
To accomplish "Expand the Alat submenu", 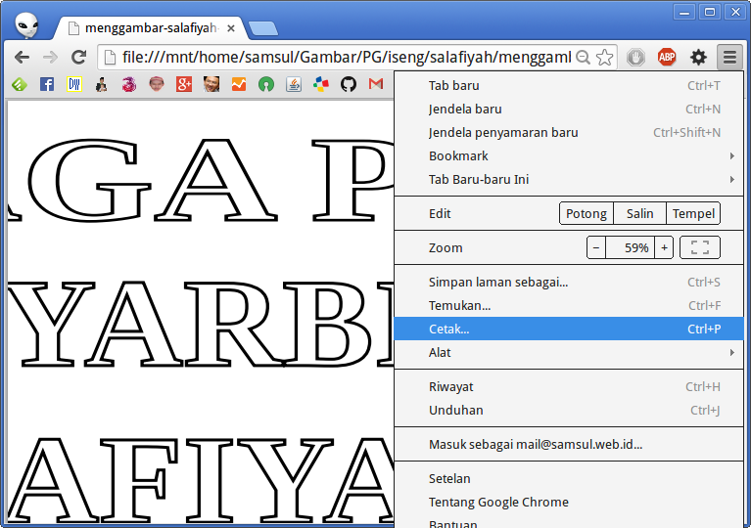I will (x=569, y=352).
